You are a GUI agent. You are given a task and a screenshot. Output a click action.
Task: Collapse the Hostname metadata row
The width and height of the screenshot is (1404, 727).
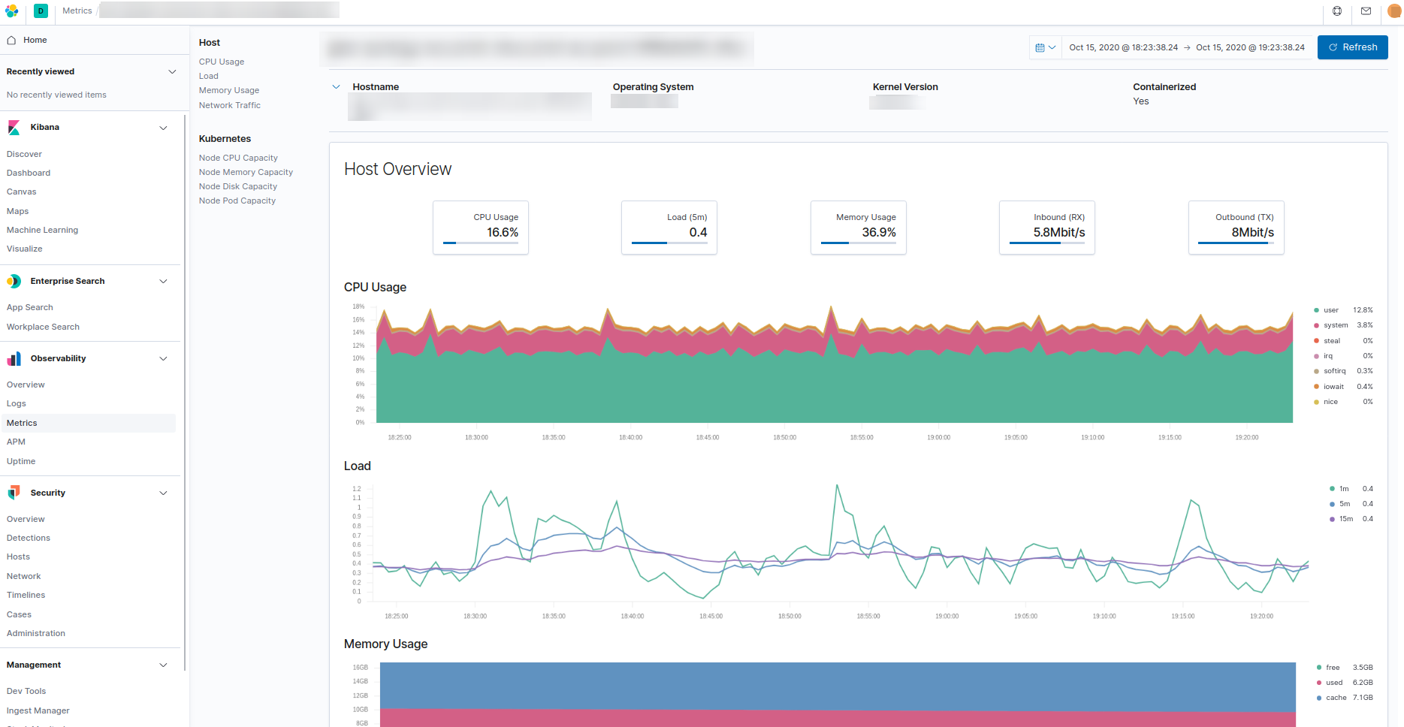336,87
